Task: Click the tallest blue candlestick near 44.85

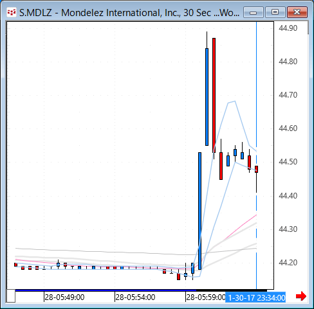Action: click(x=207, y=97)
